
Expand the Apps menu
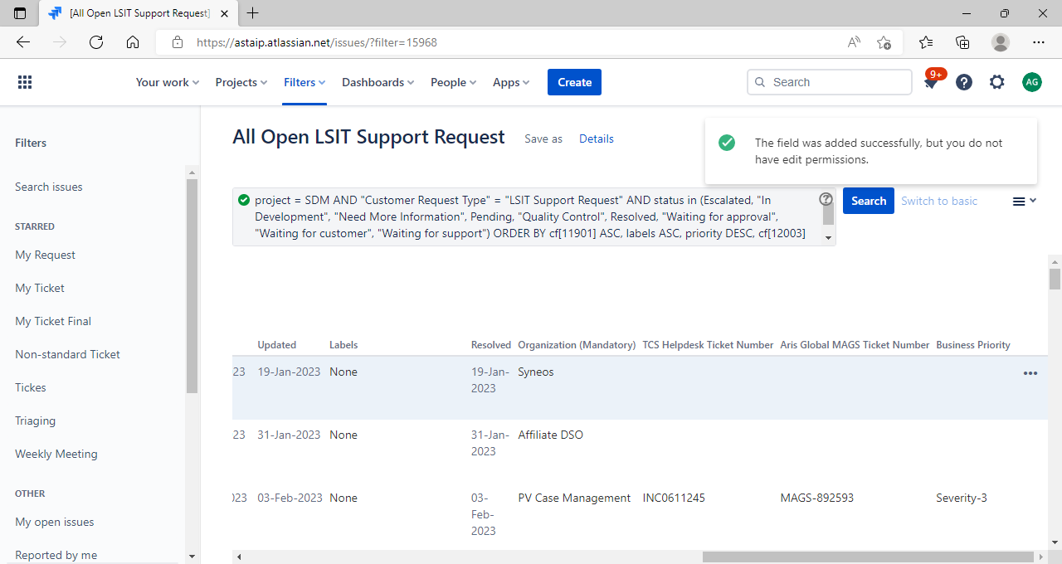pyautogui.click(x=511, y=82)
